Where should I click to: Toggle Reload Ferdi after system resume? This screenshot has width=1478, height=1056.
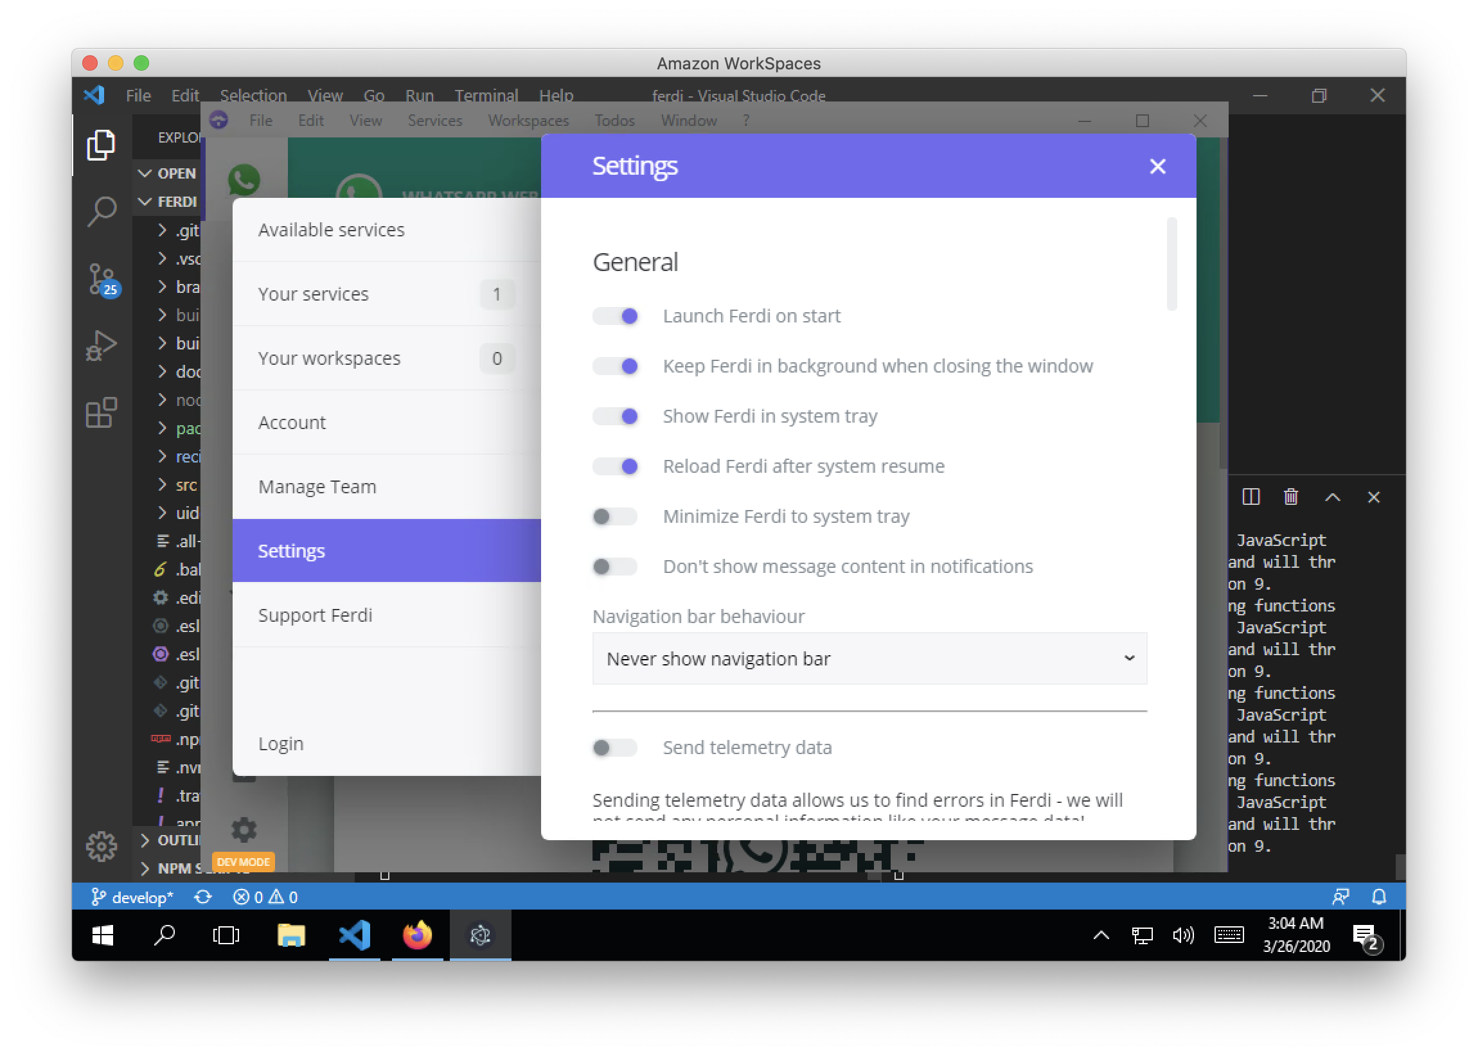pyautogui.click(x=615, y=466)
